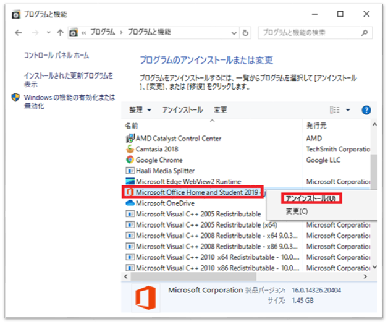Expand the address bar history dropdown

tap(234, 33)
